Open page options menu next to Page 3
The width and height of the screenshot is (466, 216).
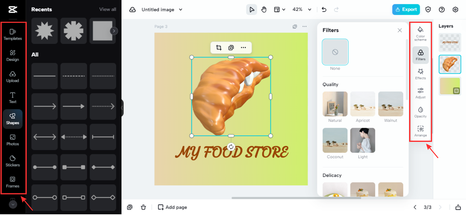click(x=304, y=27)
